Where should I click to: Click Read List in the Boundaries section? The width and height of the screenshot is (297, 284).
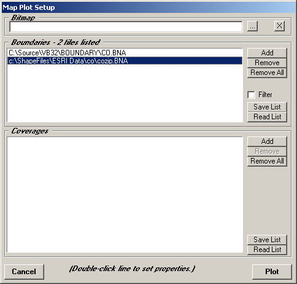[267, 117]
